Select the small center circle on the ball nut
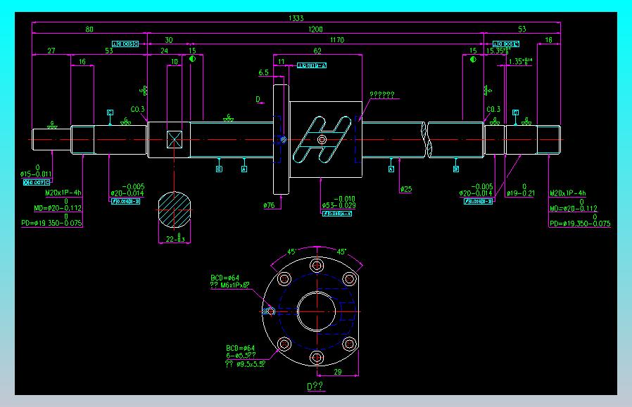Viewport: 632px width, 407px height. point(322,140)
